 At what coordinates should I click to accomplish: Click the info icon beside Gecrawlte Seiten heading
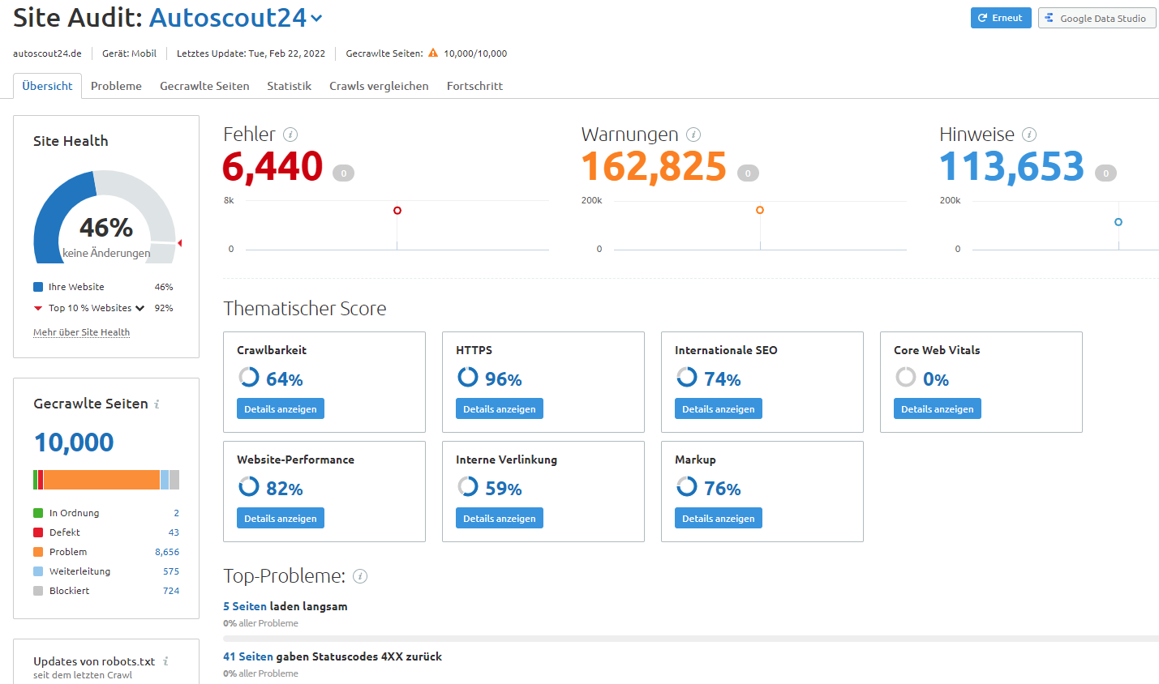pyautogui.click(x=157, y=404)
